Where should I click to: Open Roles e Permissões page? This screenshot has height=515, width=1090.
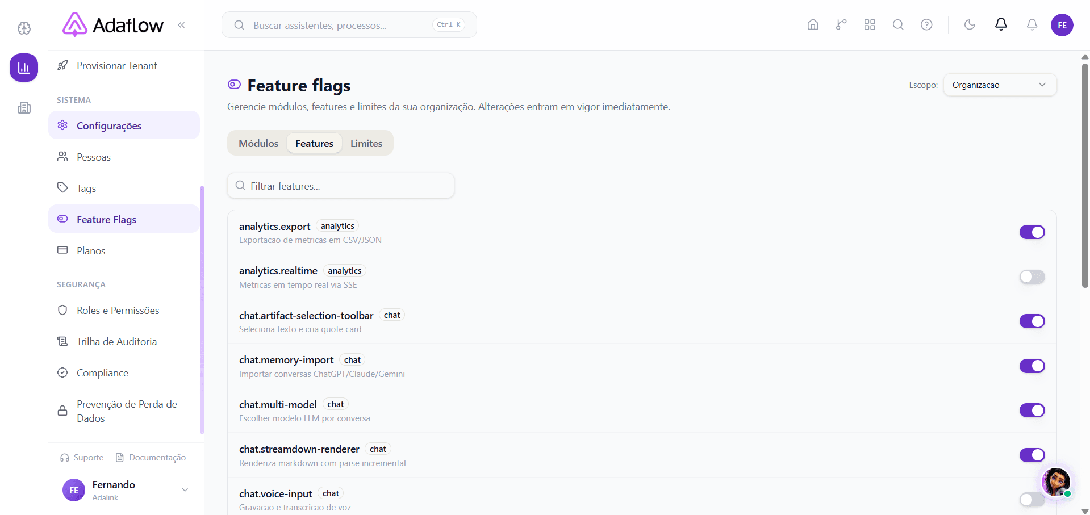point(124,311)
